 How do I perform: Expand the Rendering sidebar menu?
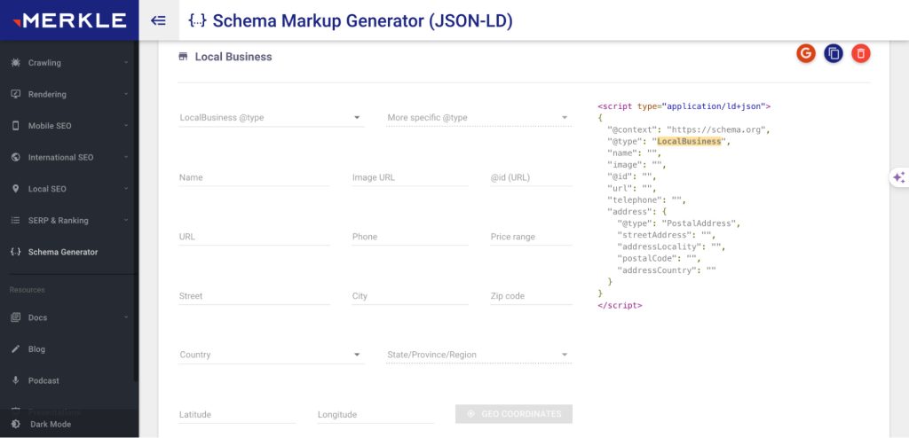69,94
